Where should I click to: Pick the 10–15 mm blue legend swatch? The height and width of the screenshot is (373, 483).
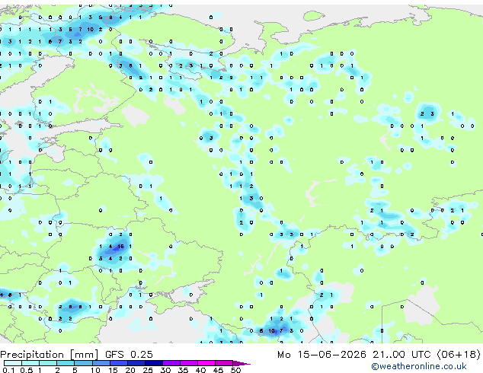(x=101, y=363)
